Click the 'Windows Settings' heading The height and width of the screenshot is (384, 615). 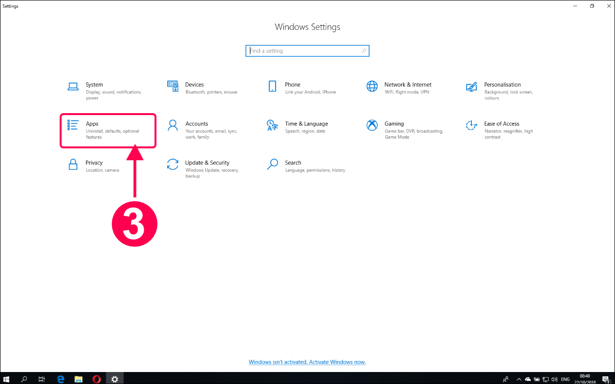307,27
